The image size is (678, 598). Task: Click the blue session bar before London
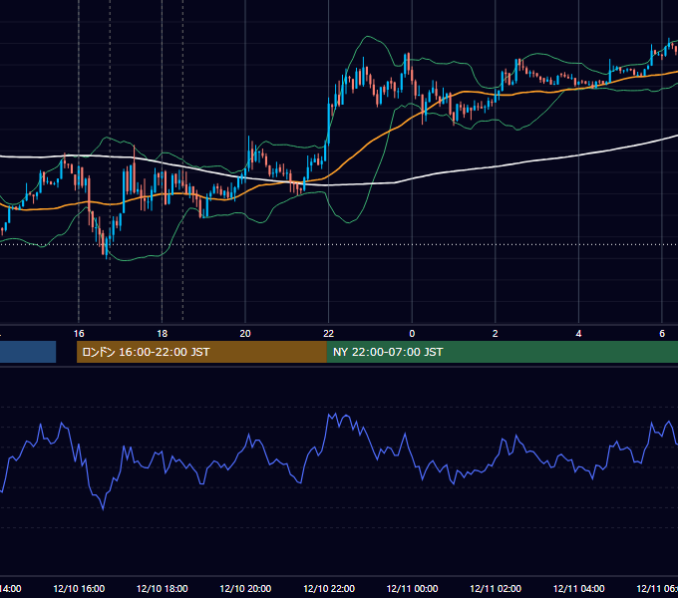[28, 352]
